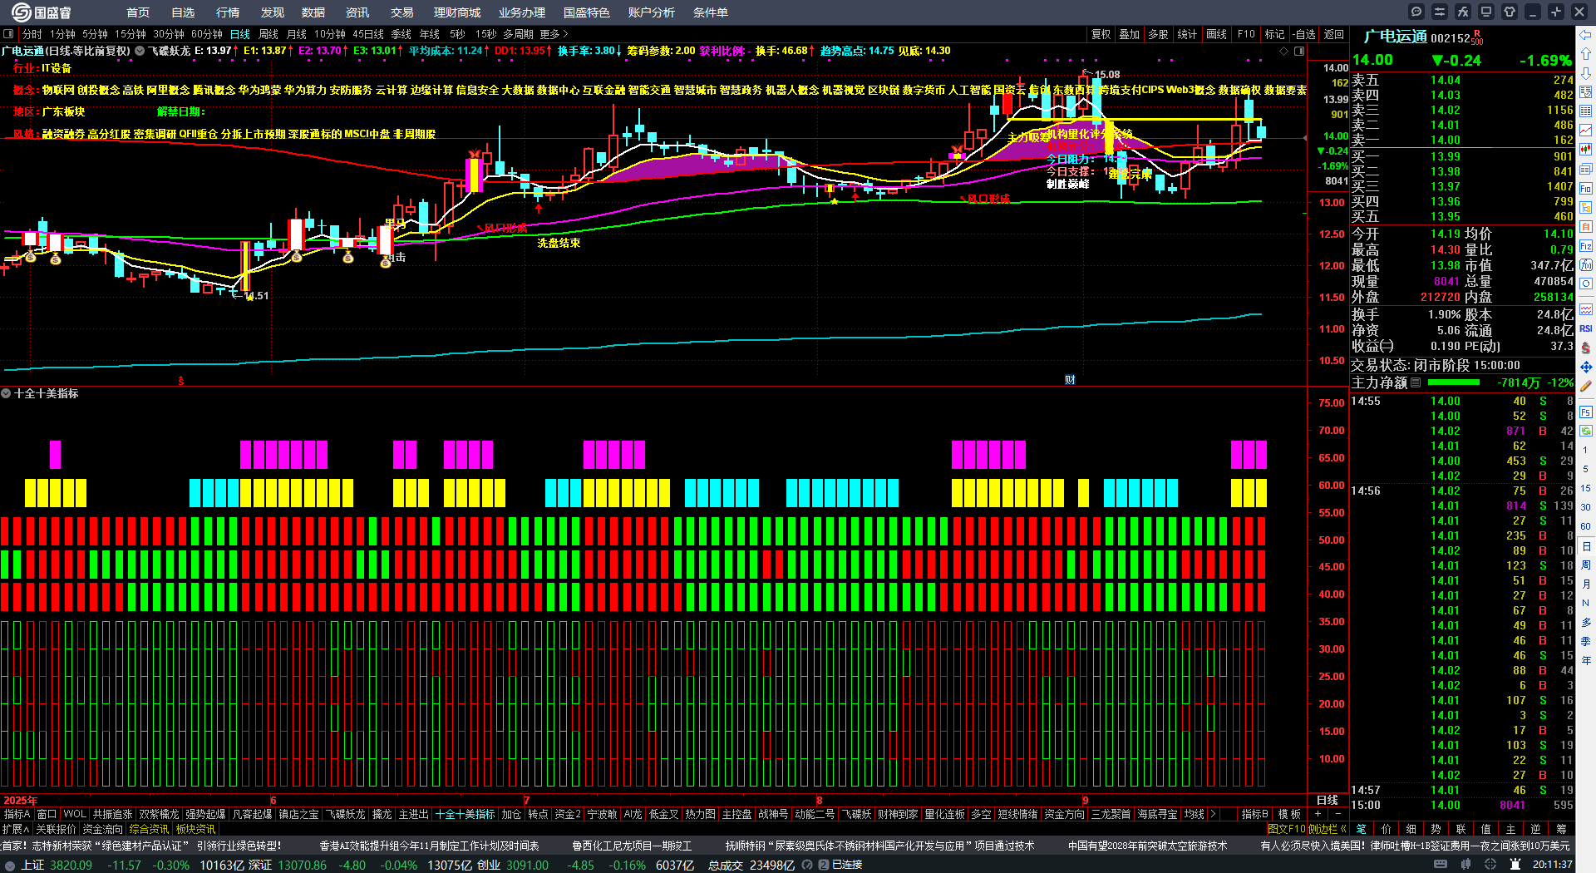Select the pencil drawing tool in sidebar
This screenshot has width=1596, height=873.
[x=1586, y=386]
